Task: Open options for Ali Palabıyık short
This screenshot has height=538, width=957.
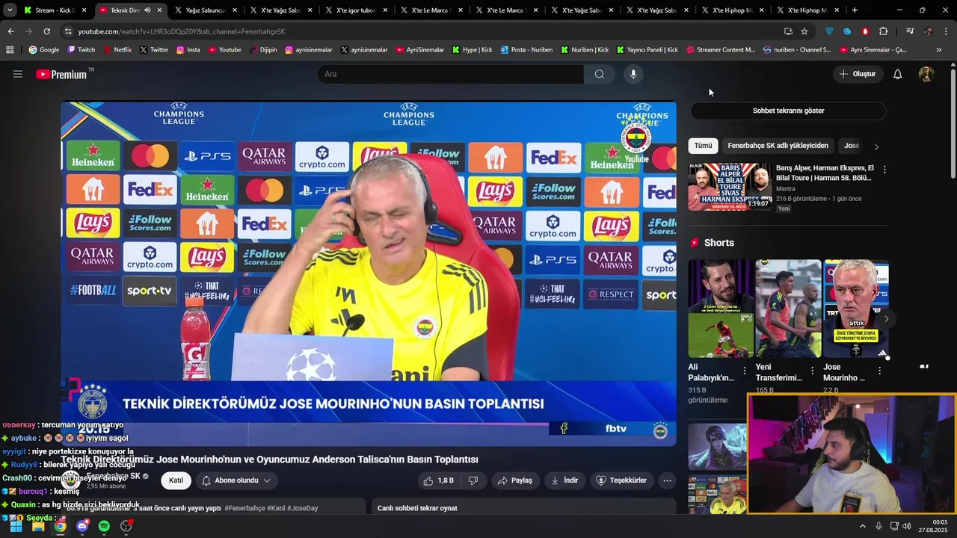Action: pos(744,371)
